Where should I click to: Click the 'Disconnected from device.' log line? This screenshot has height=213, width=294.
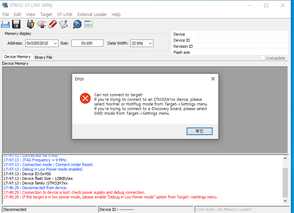point(35,188)
